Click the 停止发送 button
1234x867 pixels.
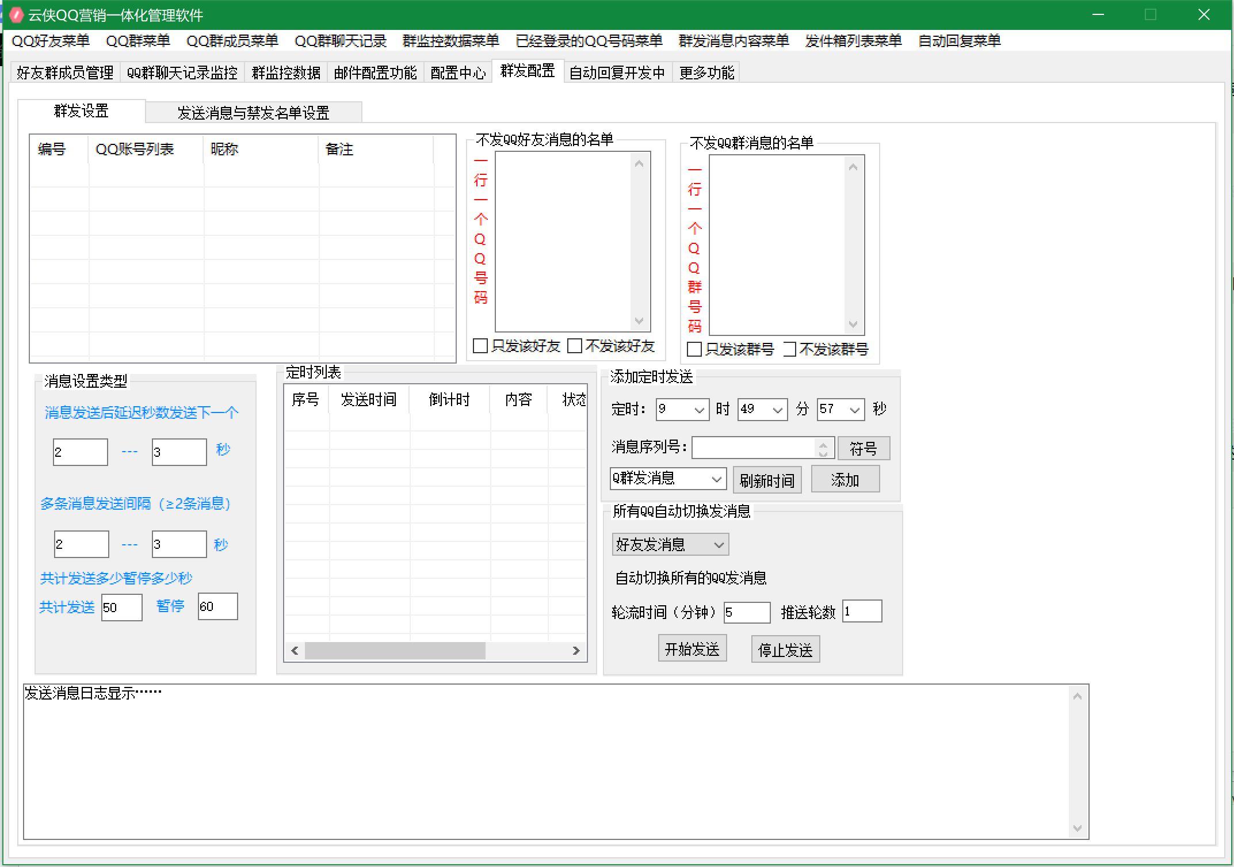pos(785,650)
